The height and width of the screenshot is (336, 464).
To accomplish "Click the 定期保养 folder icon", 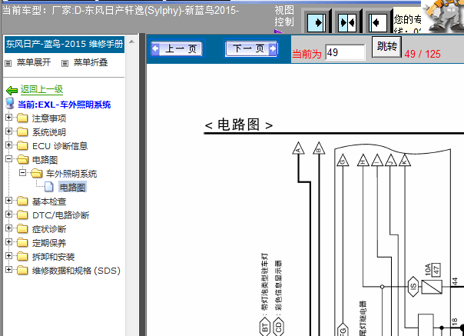I will click(x=22, y=243).
